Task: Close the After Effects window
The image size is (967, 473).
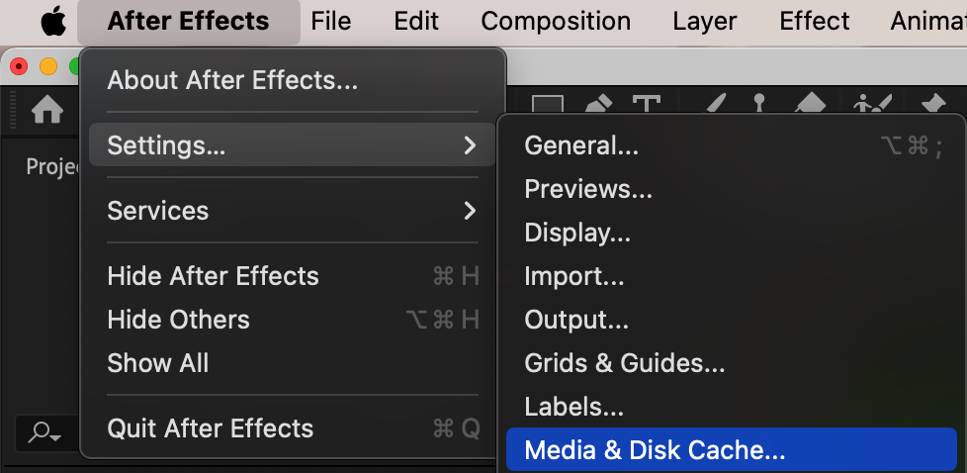Action: click(x=18, y=66)
